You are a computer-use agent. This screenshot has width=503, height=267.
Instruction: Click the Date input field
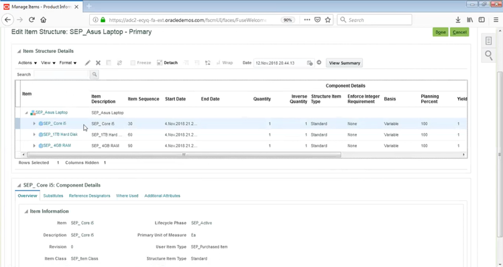click(280, 63)
